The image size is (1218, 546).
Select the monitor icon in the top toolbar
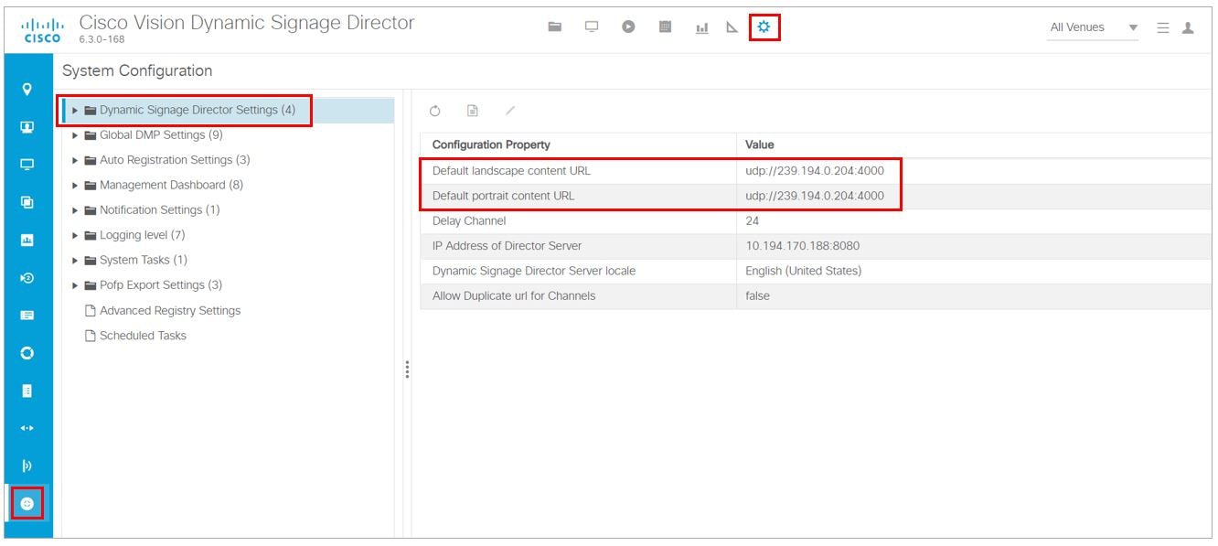pos(591,27)
